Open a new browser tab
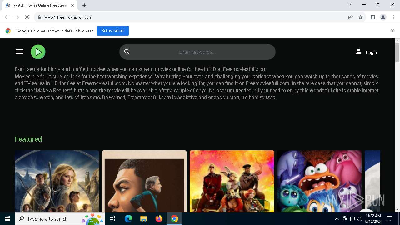The height and width of the screenshot is (225, 400). 84,5
